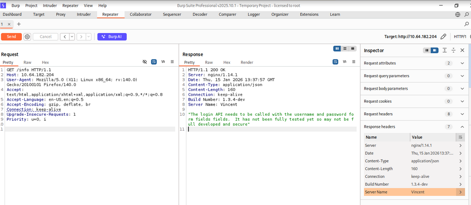Open the Request pane hamburger menu
The width and height of the screenshot is (471, 205).
tap(172, 62)
